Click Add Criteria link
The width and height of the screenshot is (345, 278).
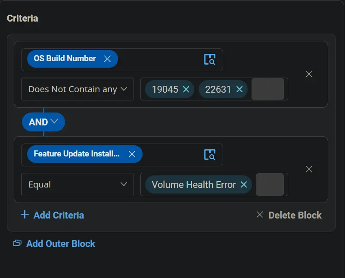tap(53, 215)
